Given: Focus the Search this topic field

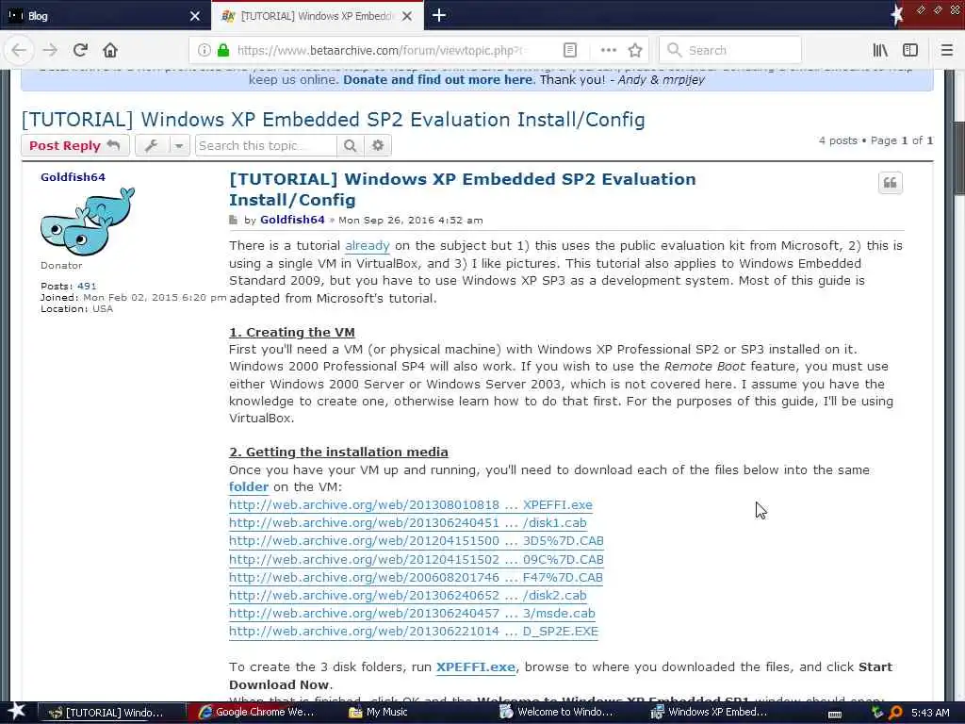Looking at the screenshot, I should [266, 145].
